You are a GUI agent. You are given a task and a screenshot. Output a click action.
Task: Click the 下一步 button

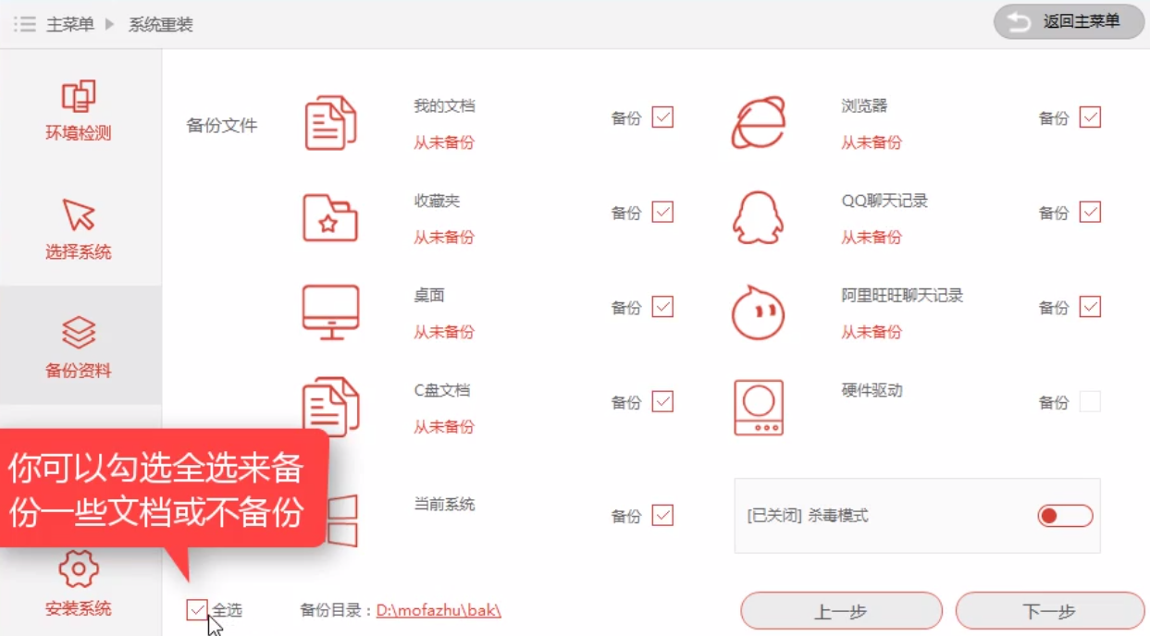pyautogui.click(x=1050, y=610)
